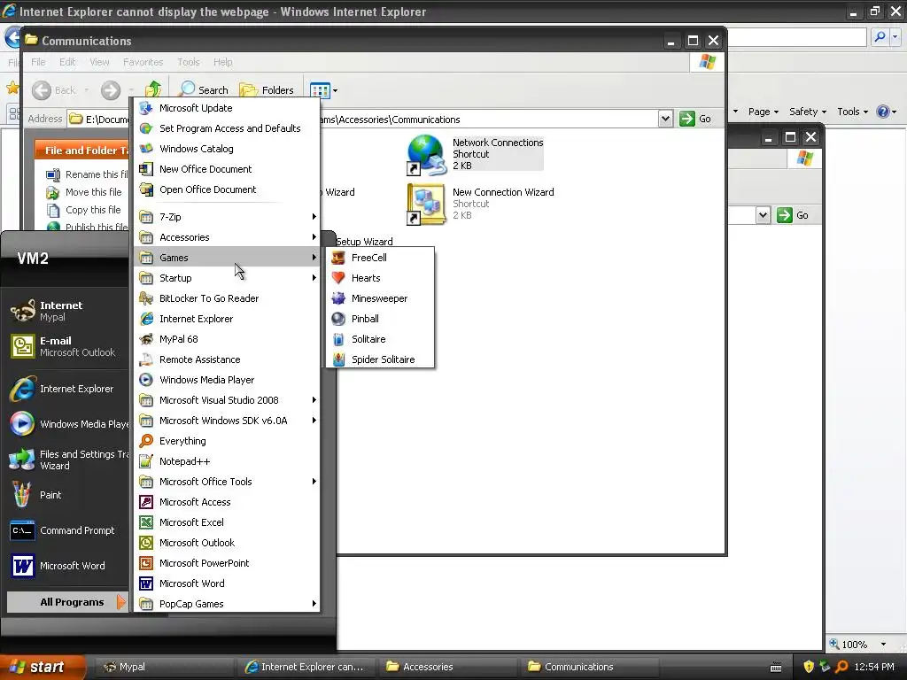Launch Everything search program

[x=227, y=441]
